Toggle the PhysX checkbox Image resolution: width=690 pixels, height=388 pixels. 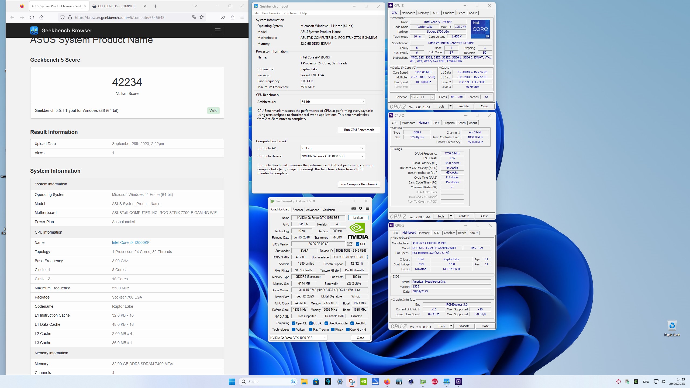(x=333, y=330)
